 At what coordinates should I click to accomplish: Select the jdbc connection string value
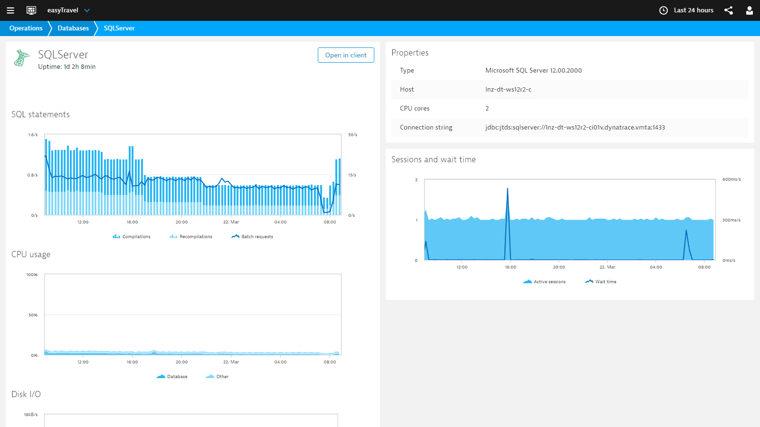pyautogui.click(x=575, y=127)
